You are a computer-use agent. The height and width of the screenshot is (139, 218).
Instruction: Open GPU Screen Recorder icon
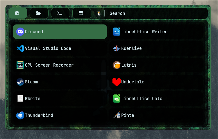tap(20, 65)
